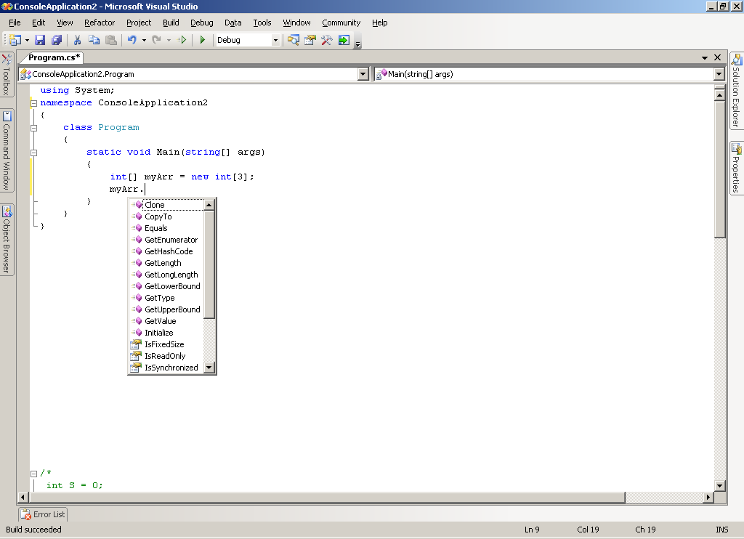The width and height of the screenshot is (744, 539).
Task: Open the Debug menu
Action: pyautogui.click(x=202, y=23)
